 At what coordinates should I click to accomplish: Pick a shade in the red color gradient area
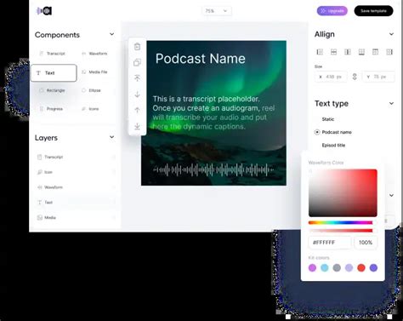click(343, 193)
